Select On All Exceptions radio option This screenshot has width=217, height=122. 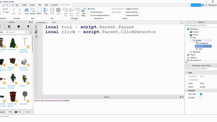click(89, 12)
